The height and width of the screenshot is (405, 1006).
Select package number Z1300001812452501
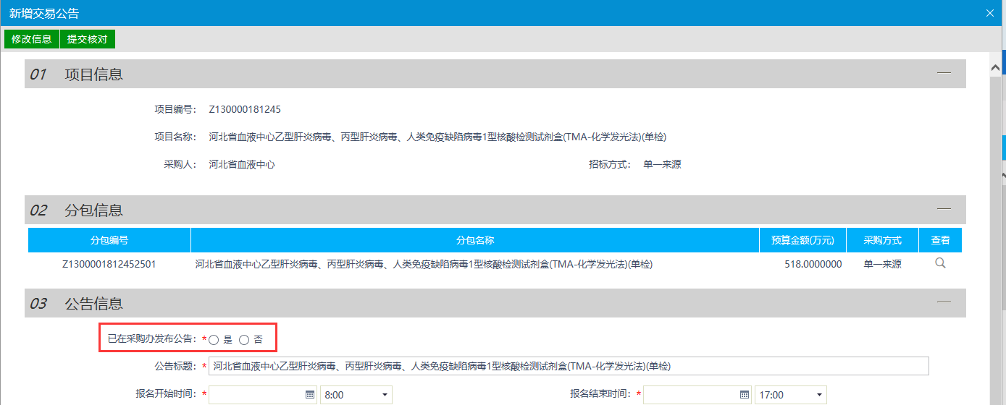pos(109,265)
